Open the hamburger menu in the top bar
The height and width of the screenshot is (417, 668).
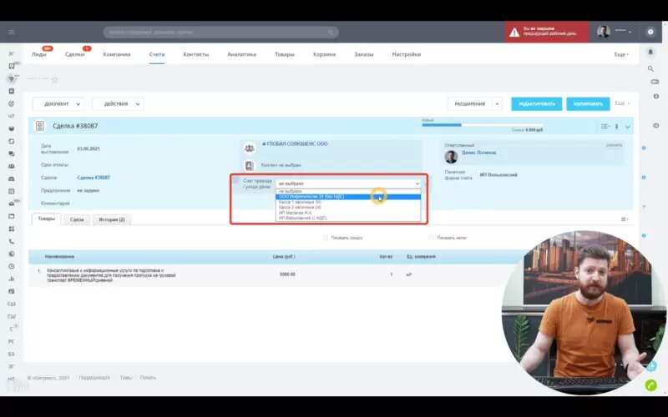point(12,32)
